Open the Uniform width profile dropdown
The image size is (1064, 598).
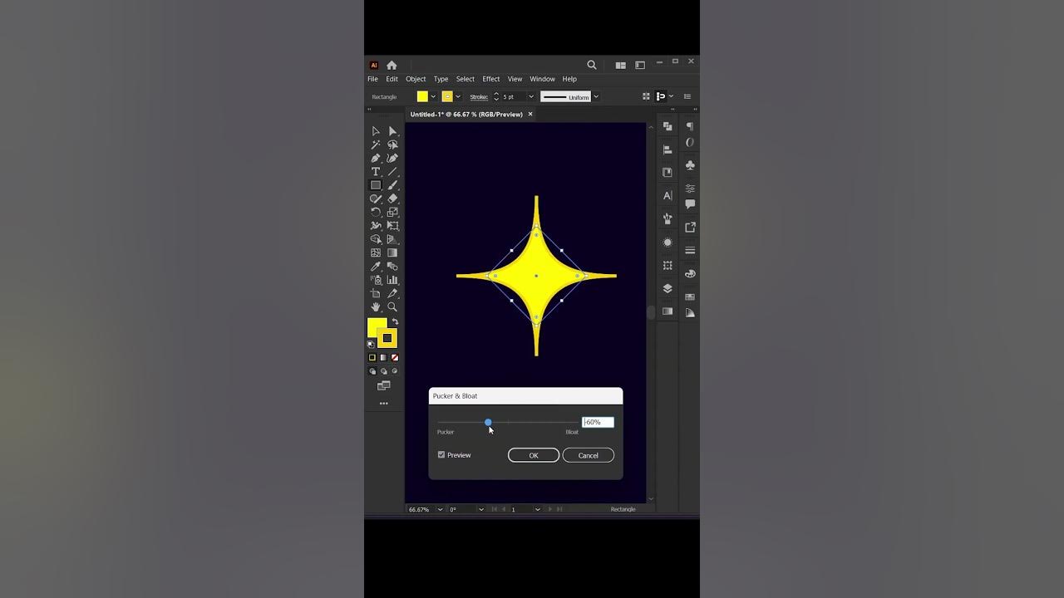tap(596, 96)
